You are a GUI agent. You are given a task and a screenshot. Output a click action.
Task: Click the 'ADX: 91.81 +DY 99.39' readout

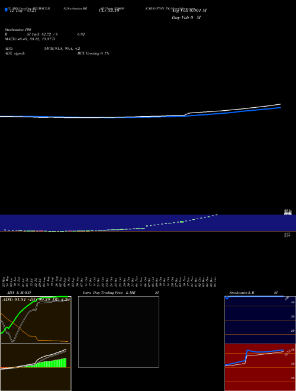pos(27,300)
